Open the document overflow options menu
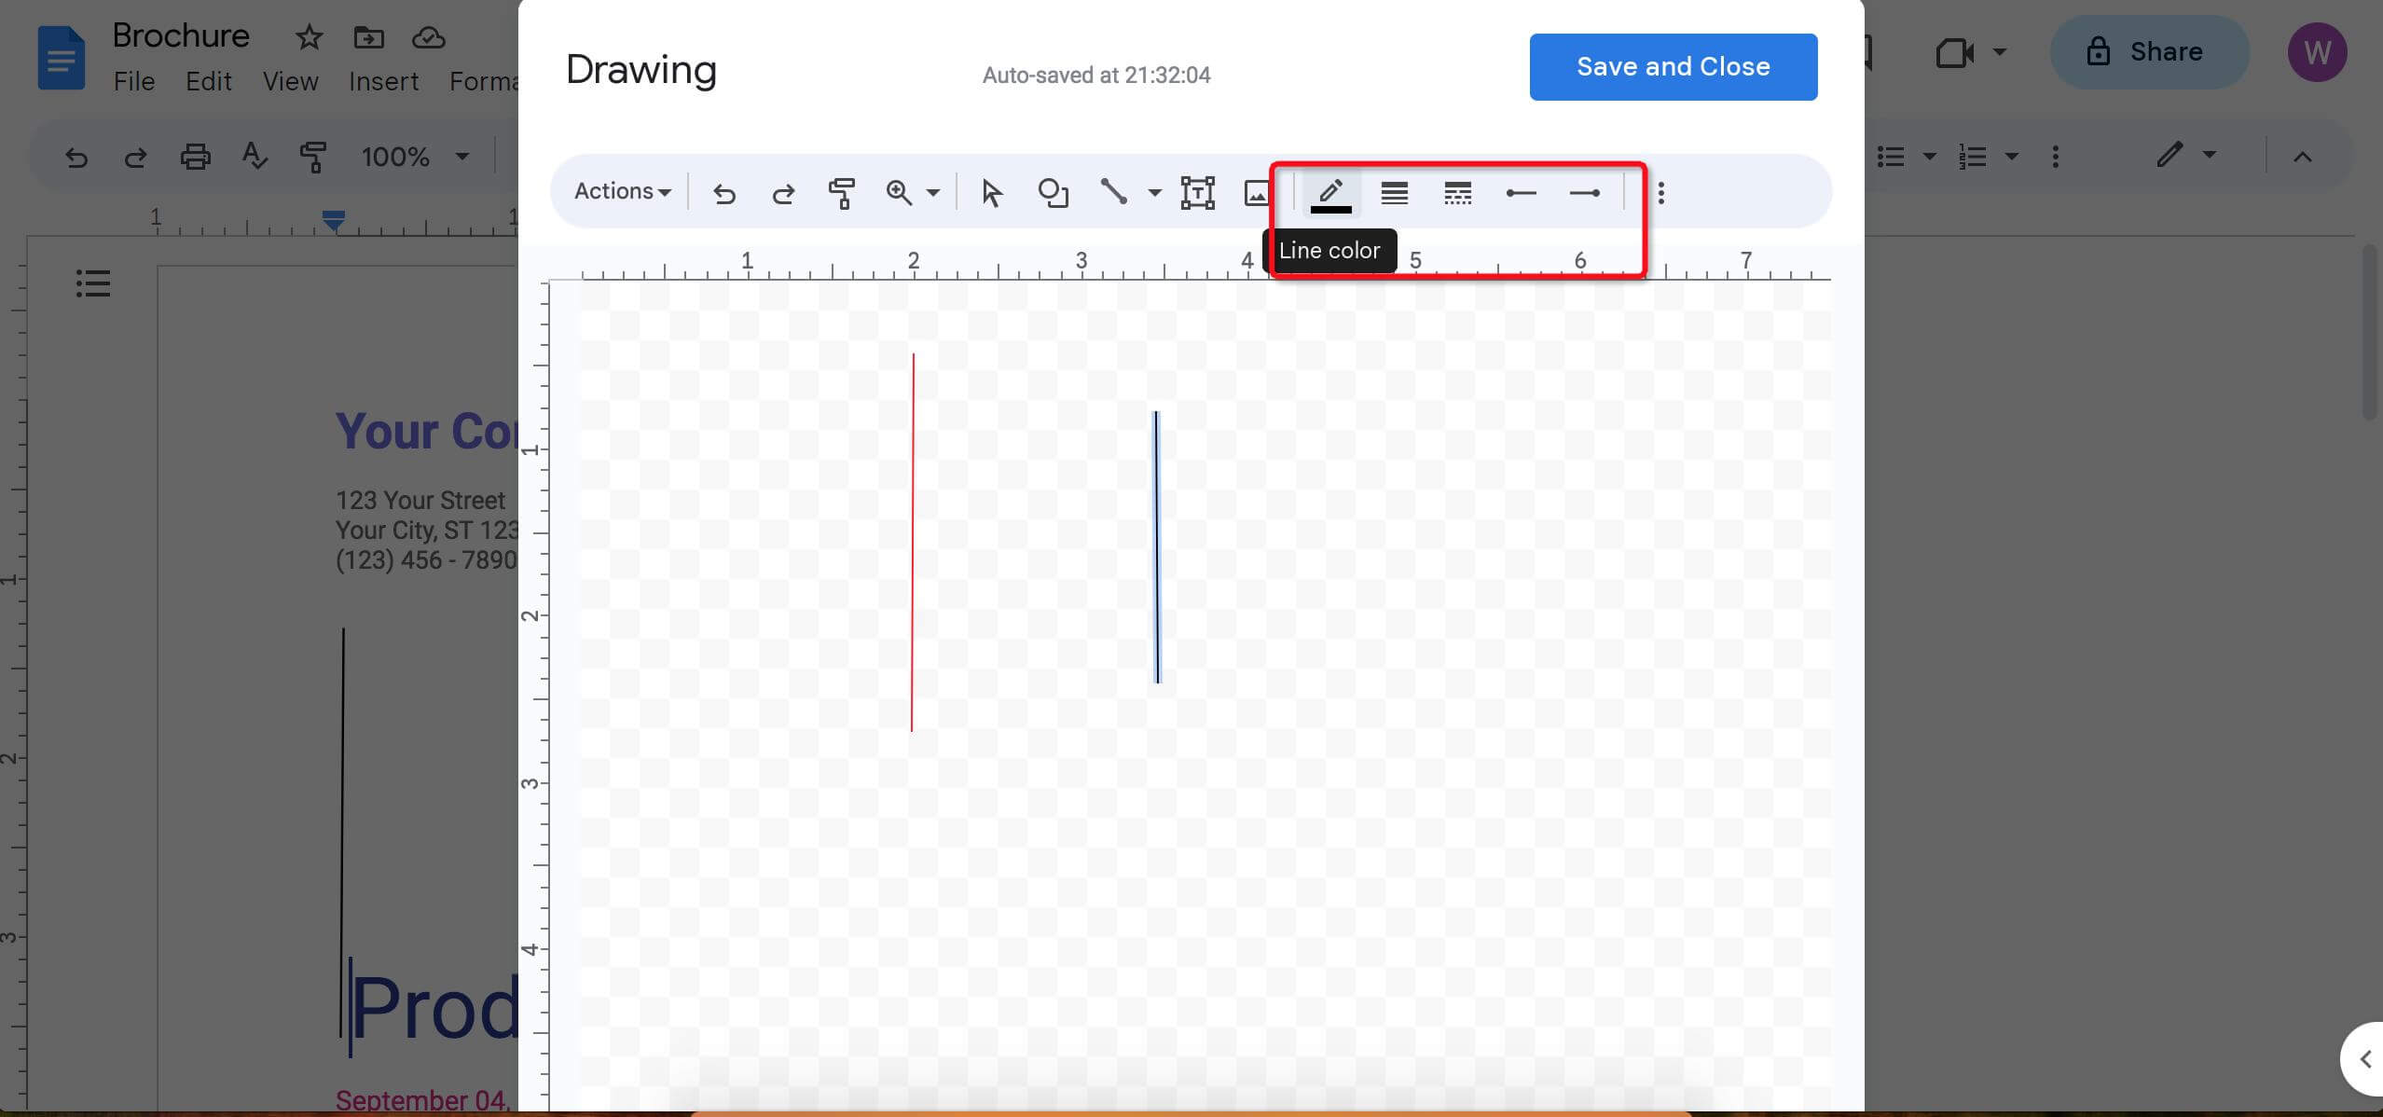 (x=2055, y=157)
